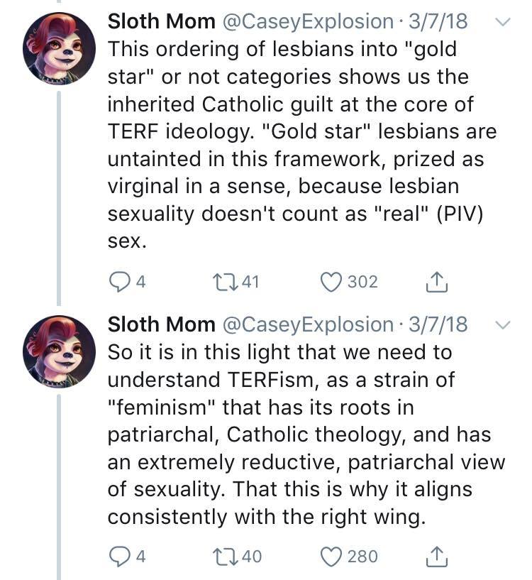The image size is (532, 580).
Task: Open Sloth Mom profile name on first tweet
Action: tap(161, 21)
